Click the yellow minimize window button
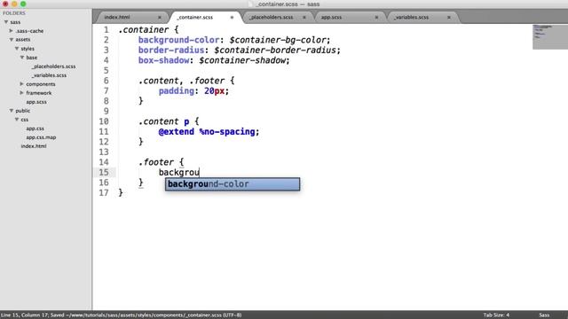Image resolution: width=568 pixels, height=319 pixels. click(x=14, y=4)
